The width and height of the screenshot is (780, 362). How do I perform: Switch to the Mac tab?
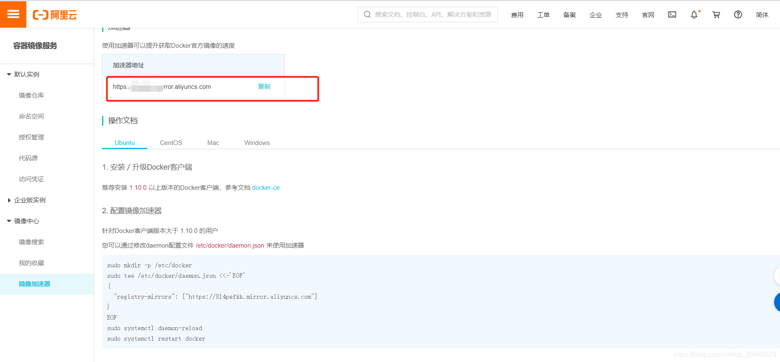(213, 143)
